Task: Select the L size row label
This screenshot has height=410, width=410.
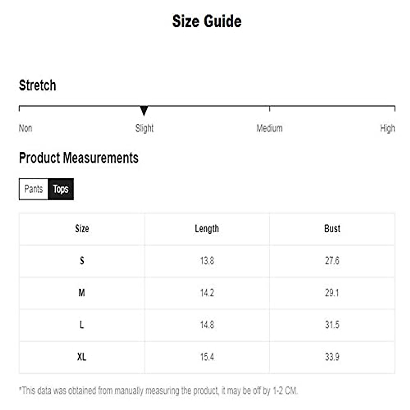Action: [x=82, y=325]
